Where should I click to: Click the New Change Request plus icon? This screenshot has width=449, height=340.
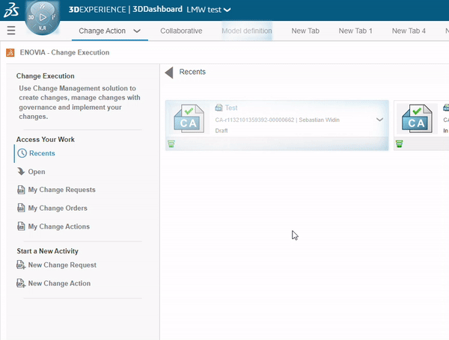[x=21, y=265]
